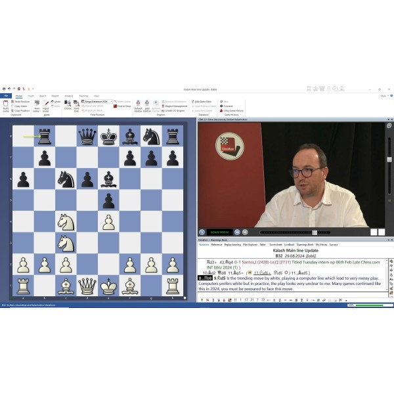Click move 10.Bd2 in notation
This screenshot has height=394, width=394.
[x=209, y=273]
